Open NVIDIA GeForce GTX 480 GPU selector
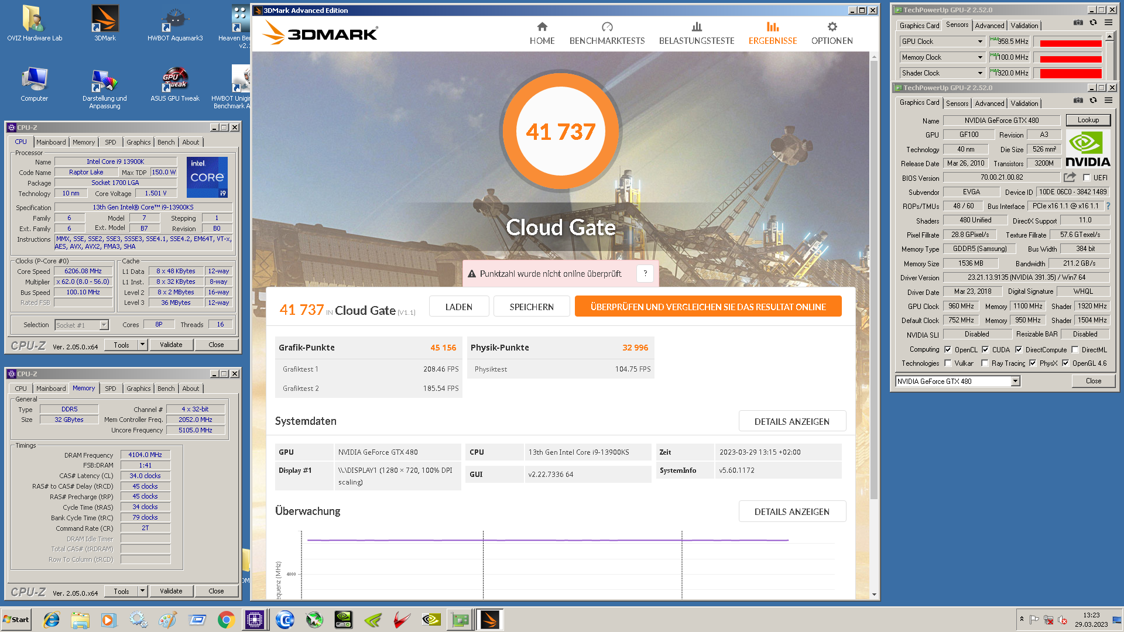 point(958,382)
